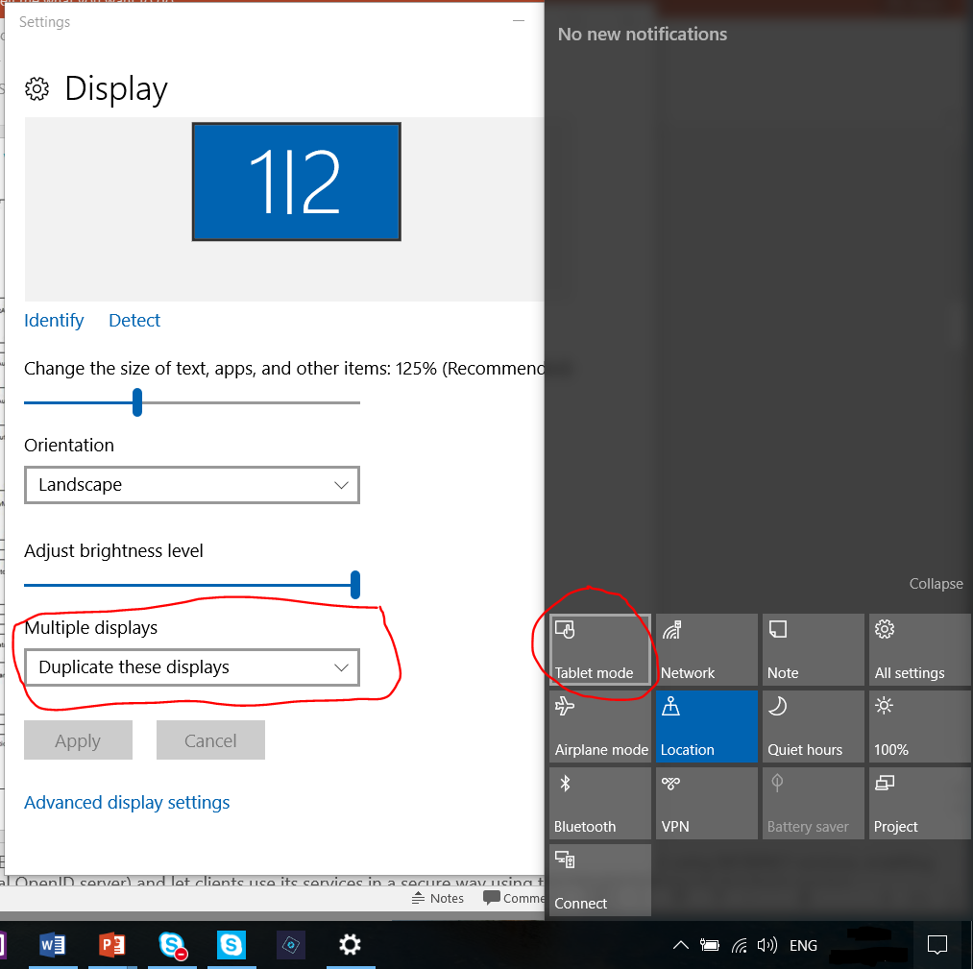
Task: Open the Multiple displays dropdown
Action: [191, 666]
